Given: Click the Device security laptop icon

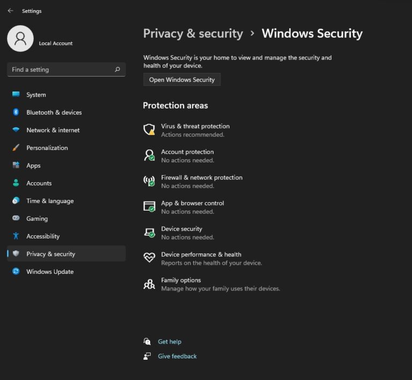Looking at the screenshot, I should pyautogui.click(x=149, y=232).
